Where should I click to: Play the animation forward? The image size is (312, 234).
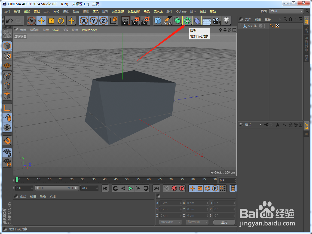[130, 188]
